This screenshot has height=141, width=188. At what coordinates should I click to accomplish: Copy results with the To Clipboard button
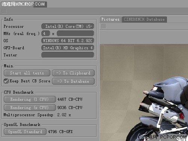(73, 73)
